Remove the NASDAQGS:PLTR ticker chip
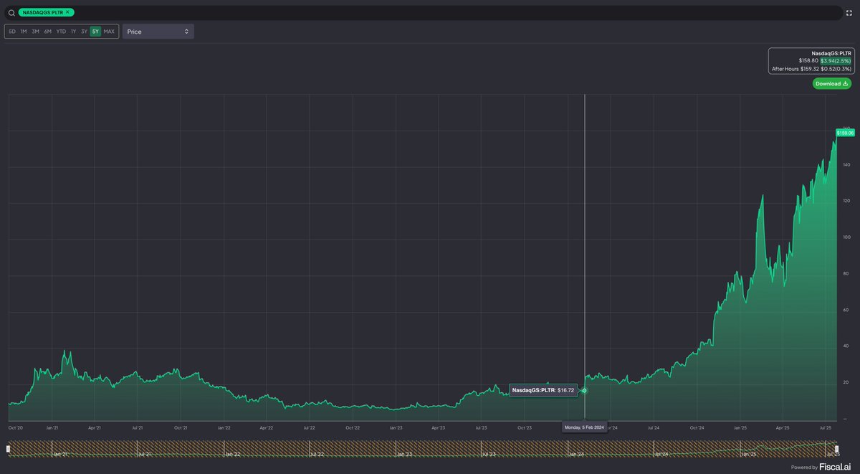860x474 pixels. point(67,12)
